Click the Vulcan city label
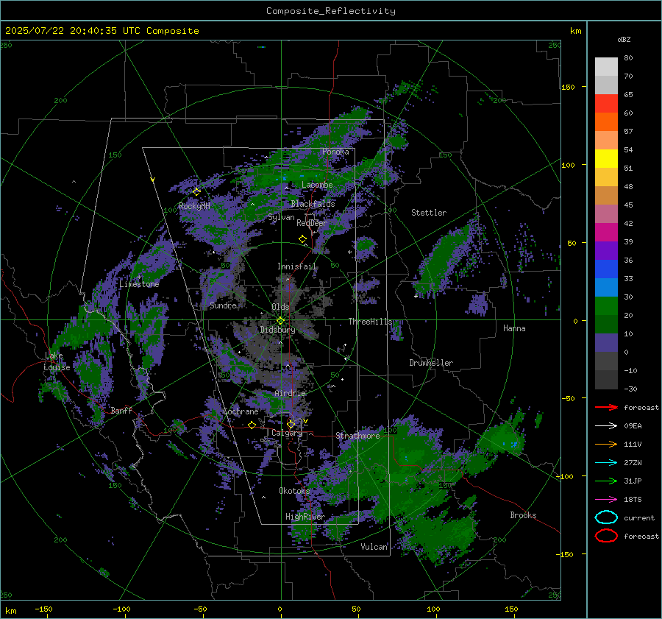Viewport: 662px width, 619px height. tap(374, 547)
